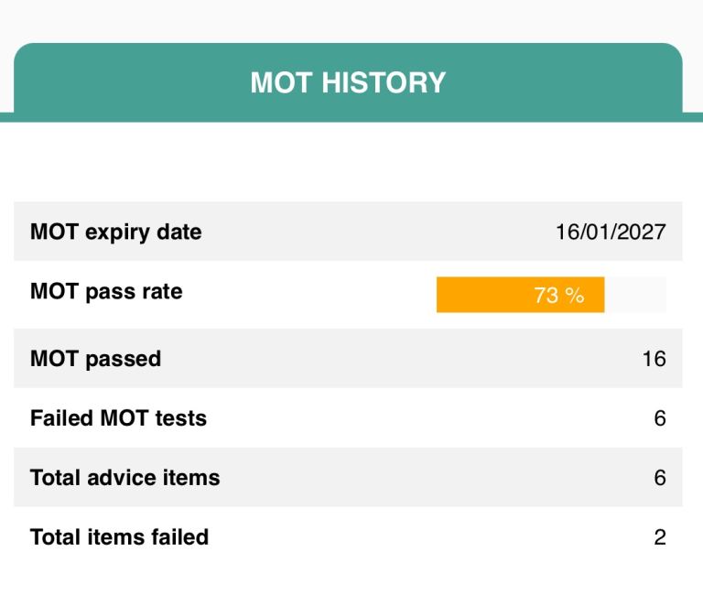The image size is (703, 606).
Task: Select the MOT passed label
Action: click(x=95, y=358)
